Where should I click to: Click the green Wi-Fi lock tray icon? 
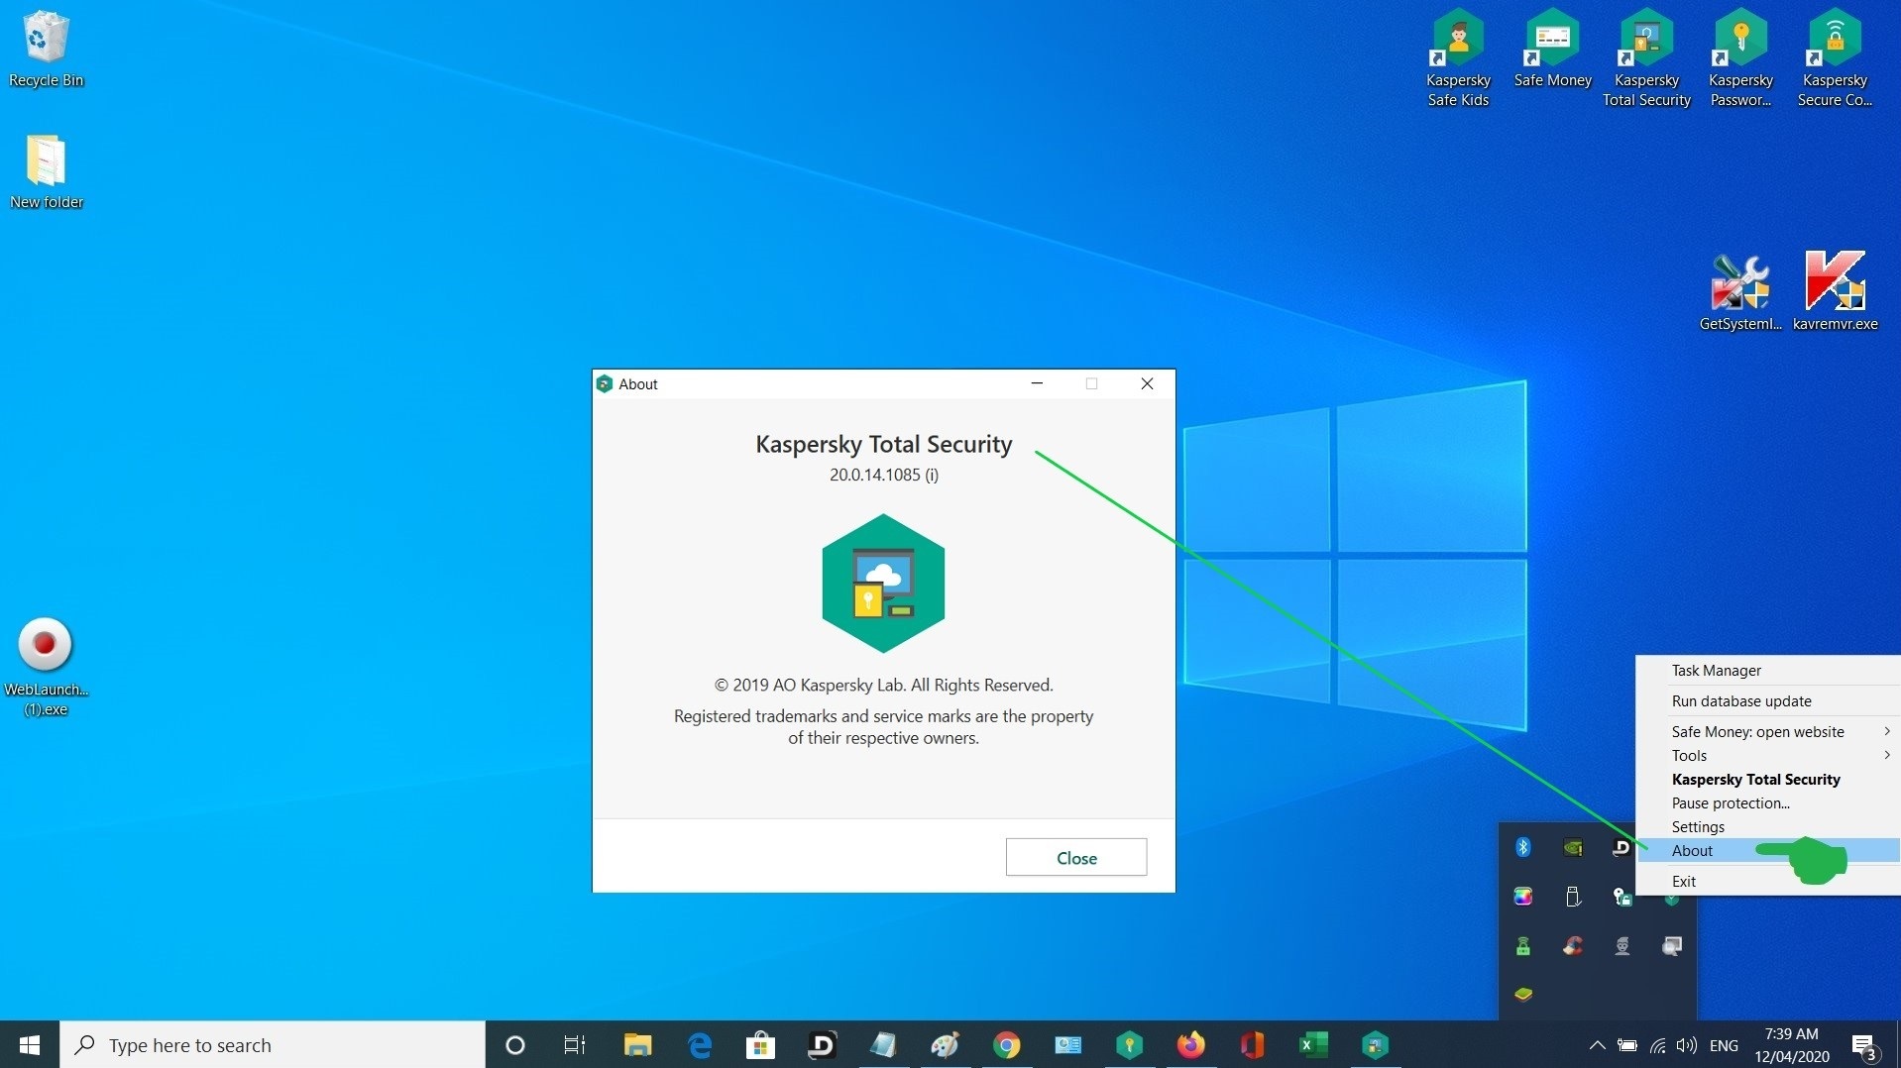[1523, 946]
